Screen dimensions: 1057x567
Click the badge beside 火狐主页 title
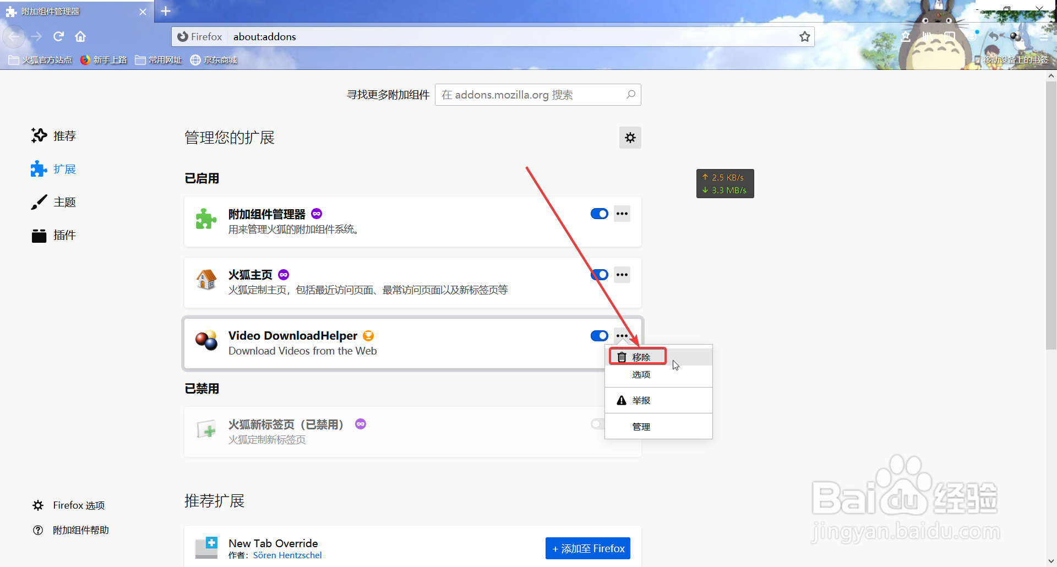(284, 275)
